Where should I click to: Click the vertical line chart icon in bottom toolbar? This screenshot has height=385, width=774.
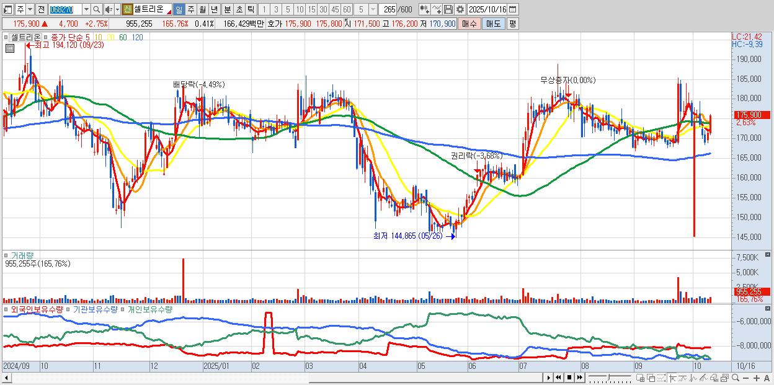pos(693,378)
